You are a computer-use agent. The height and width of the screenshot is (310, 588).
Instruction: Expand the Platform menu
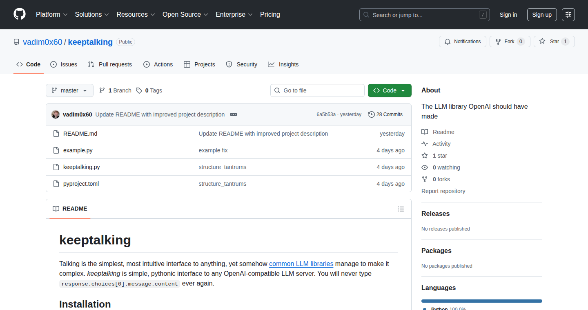pyautogui.click(x=51, y=14)
